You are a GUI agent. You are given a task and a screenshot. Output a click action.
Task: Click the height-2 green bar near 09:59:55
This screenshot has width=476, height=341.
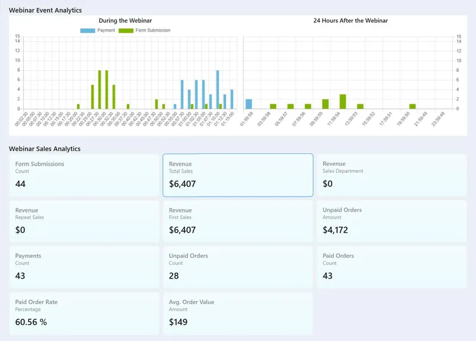click(325, 104)
